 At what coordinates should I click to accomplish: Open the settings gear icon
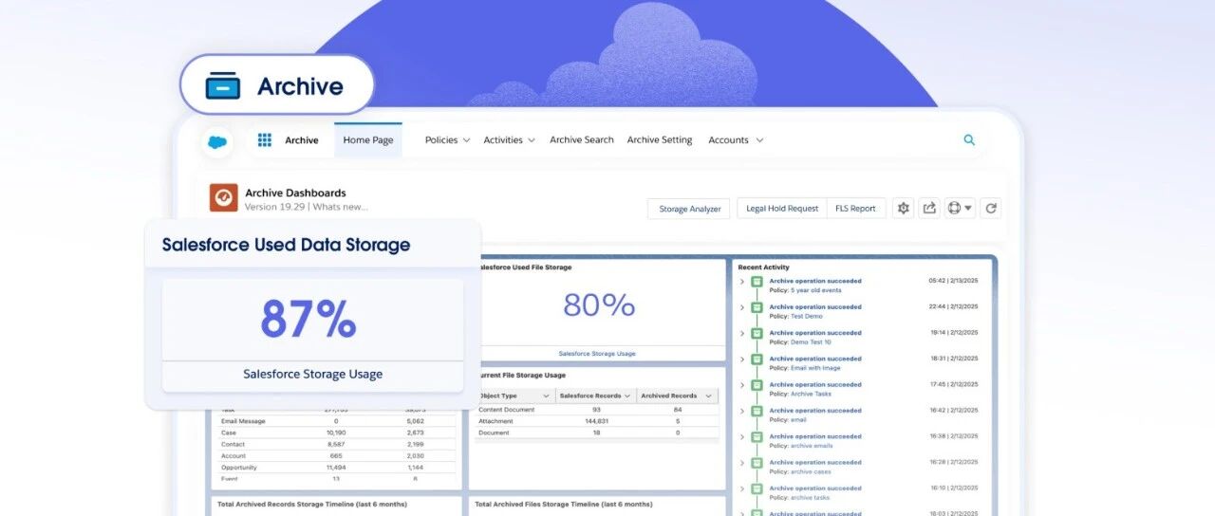[x=903, y=208]
